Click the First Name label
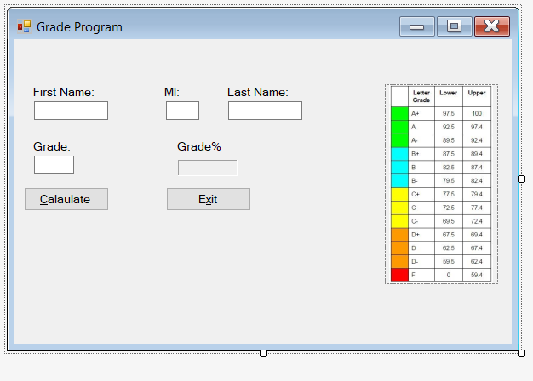533x381 pixels. (64, 92)
